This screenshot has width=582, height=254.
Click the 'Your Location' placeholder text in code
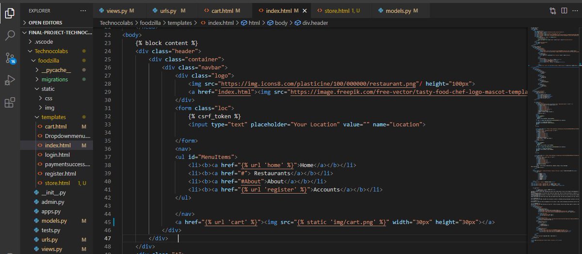[315, 125]
